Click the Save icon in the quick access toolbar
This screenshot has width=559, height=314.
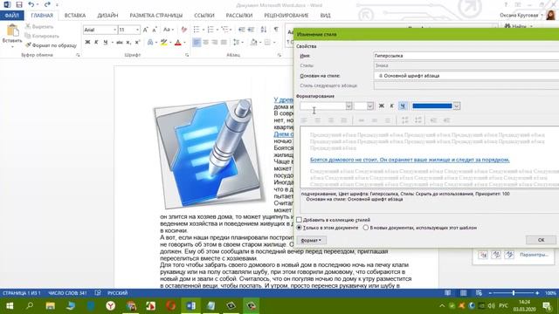(x=19, y=4)
